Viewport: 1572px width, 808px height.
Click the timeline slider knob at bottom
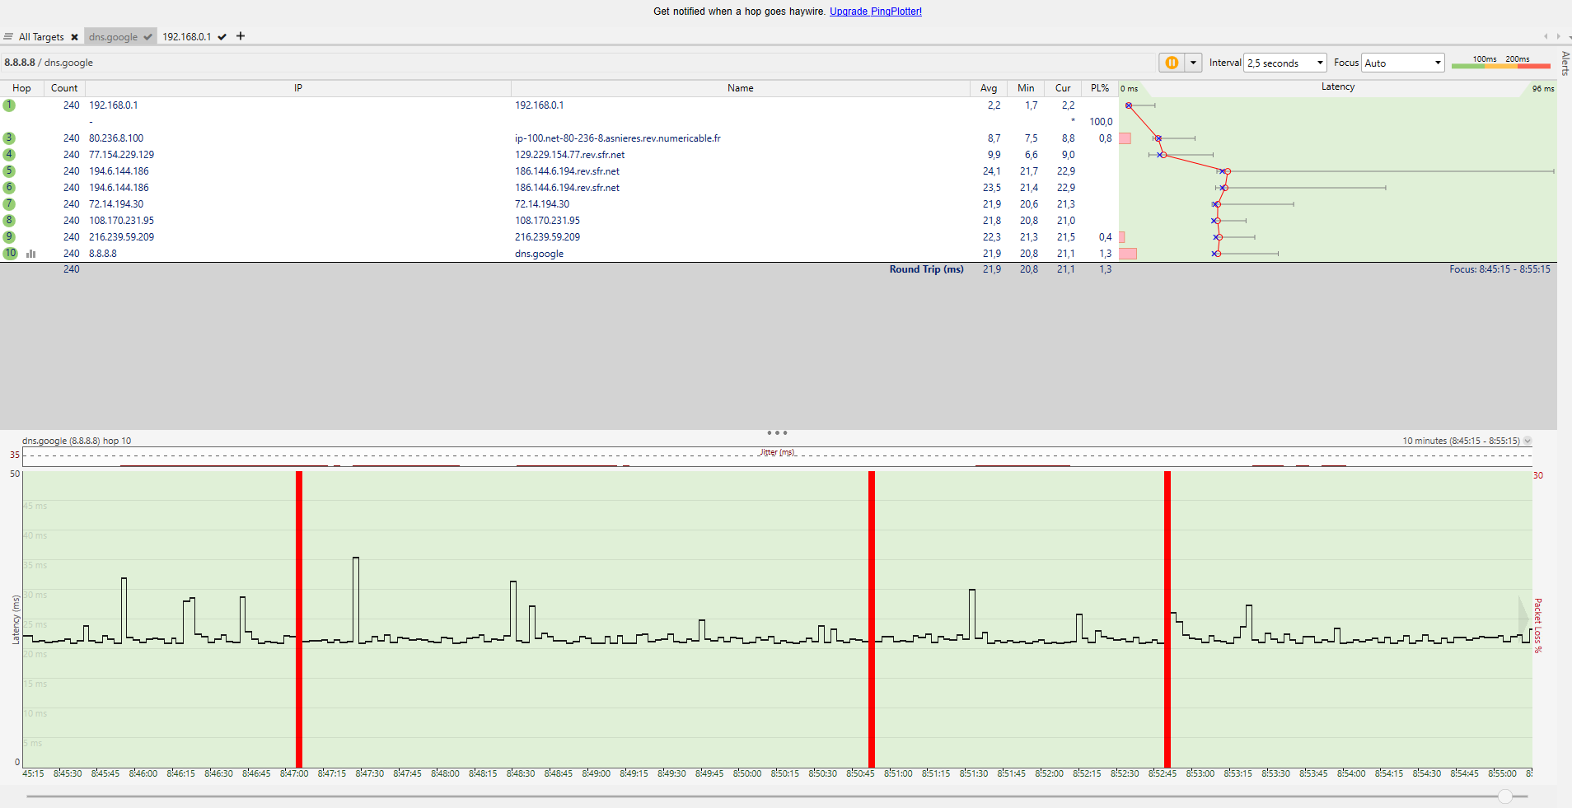click(x=1505, y=796)
